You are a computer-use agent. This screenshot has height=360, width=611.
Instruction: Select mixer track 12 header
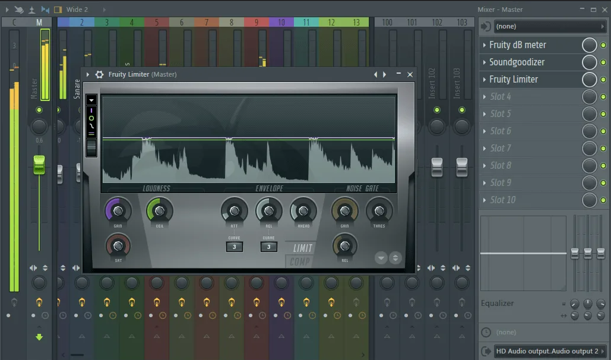click(331, 22)
